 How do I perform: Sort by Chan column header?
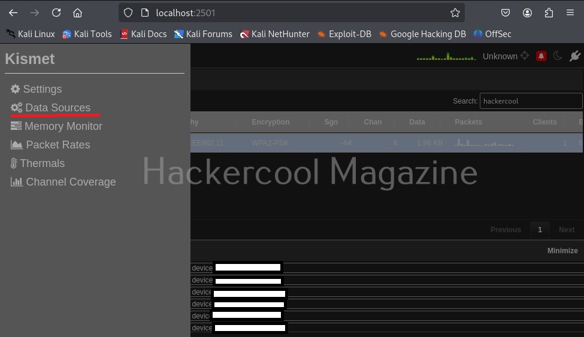pos(373,122)
